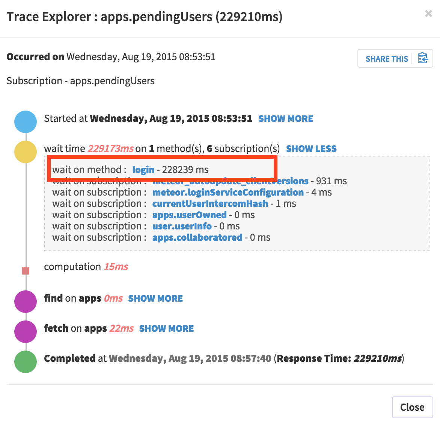440x425 pixels.
Task: Click the yellow wait time circle
Action: coord(26,152)
